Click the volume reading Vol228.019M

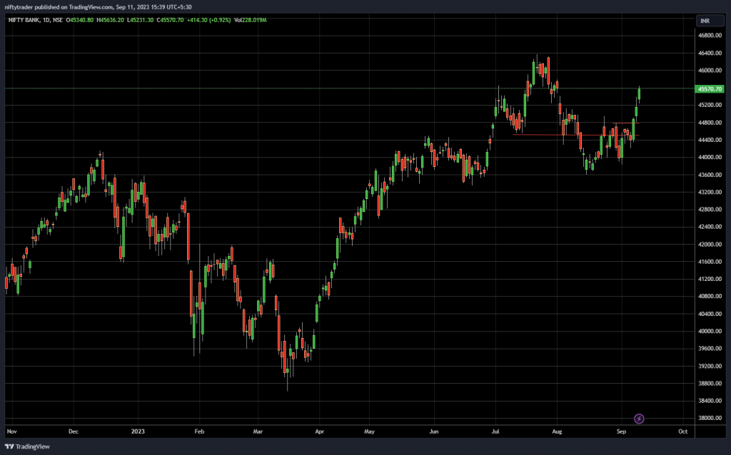pos(251,20)
